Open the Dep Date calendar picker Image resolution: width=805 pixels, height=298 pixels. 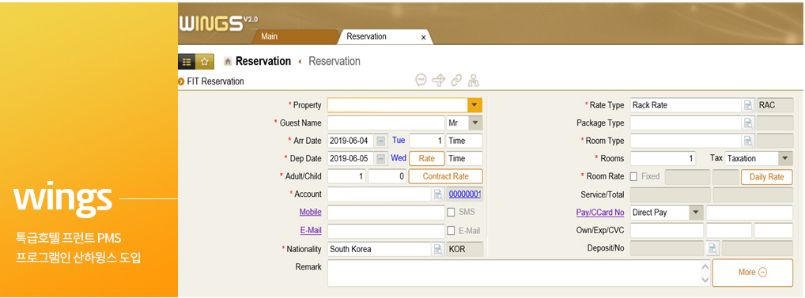tap(380, 159)
